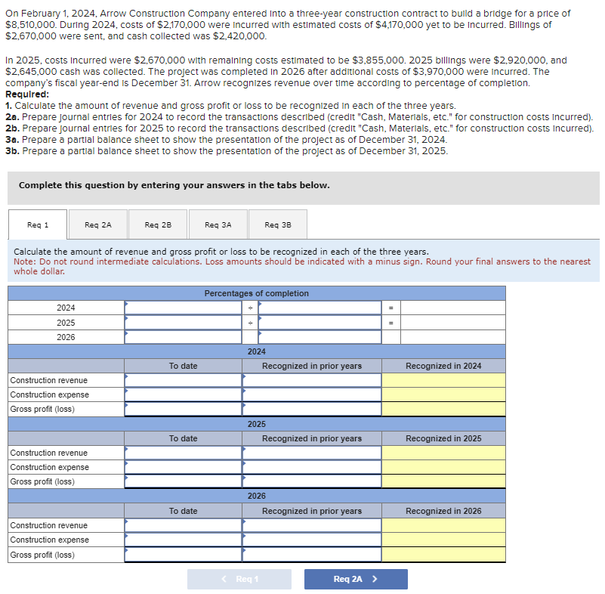Click the 2024 row label in percentages table

66,308
